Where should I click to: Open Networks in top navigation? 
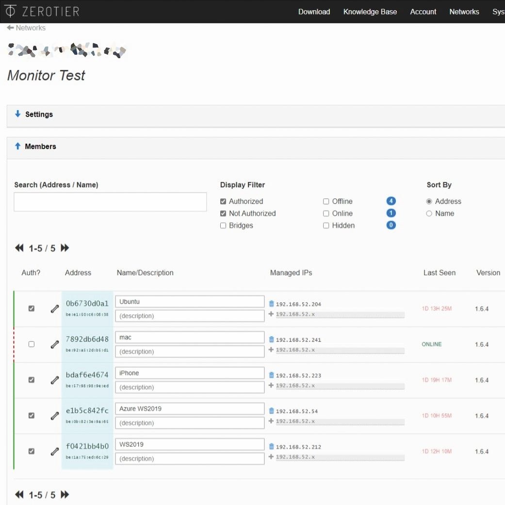click(464, 12)
